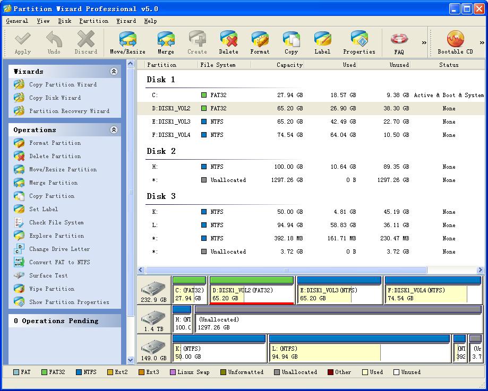Click the NTFS blue legend swatch
Screen dimensions: 488x391
pyautogui.click(x=79, y=372)
